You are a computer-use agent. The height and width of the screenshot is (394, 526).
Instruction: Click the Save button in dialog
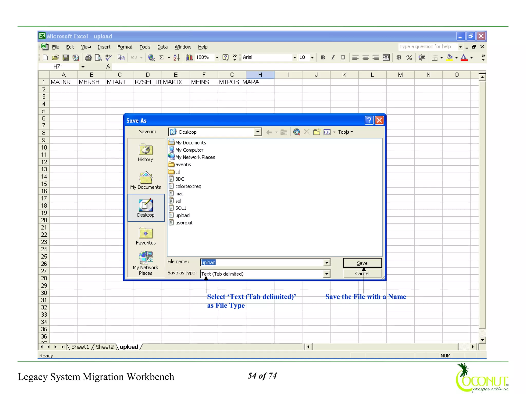[x=362, y=263]
